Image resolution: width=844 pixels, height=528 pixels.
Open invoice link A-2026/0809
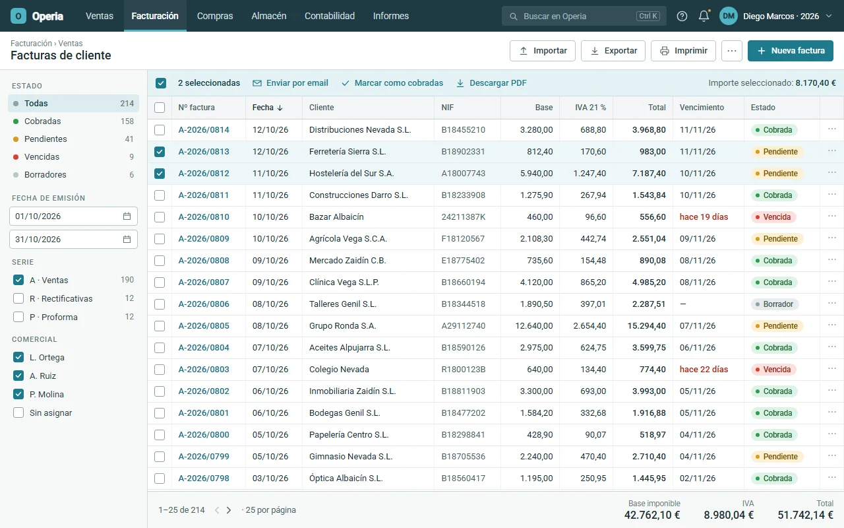pyautogui.click(x=204, y=239)
